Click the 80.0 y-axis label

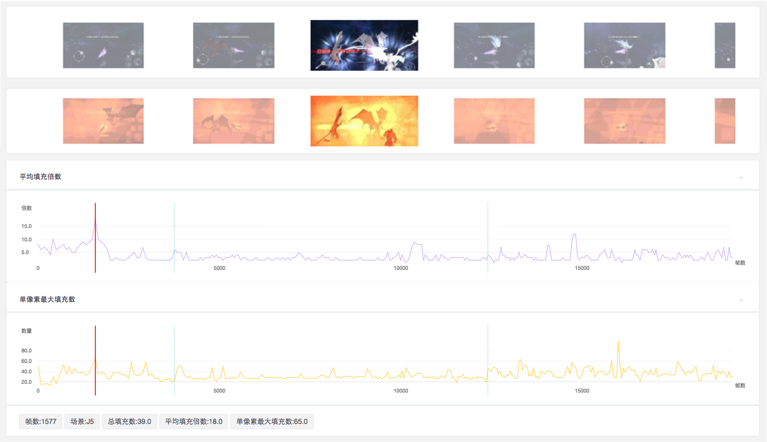click(27, 351)
